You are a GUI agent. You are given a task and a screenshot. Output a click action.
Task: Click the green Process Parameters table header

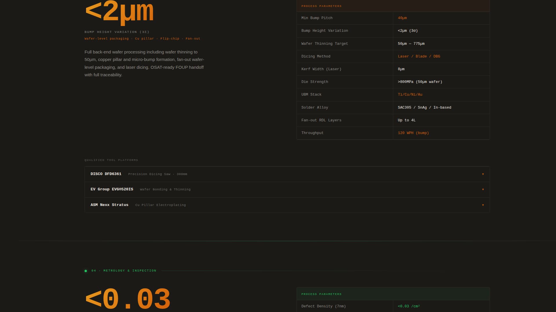click(321, 294)
